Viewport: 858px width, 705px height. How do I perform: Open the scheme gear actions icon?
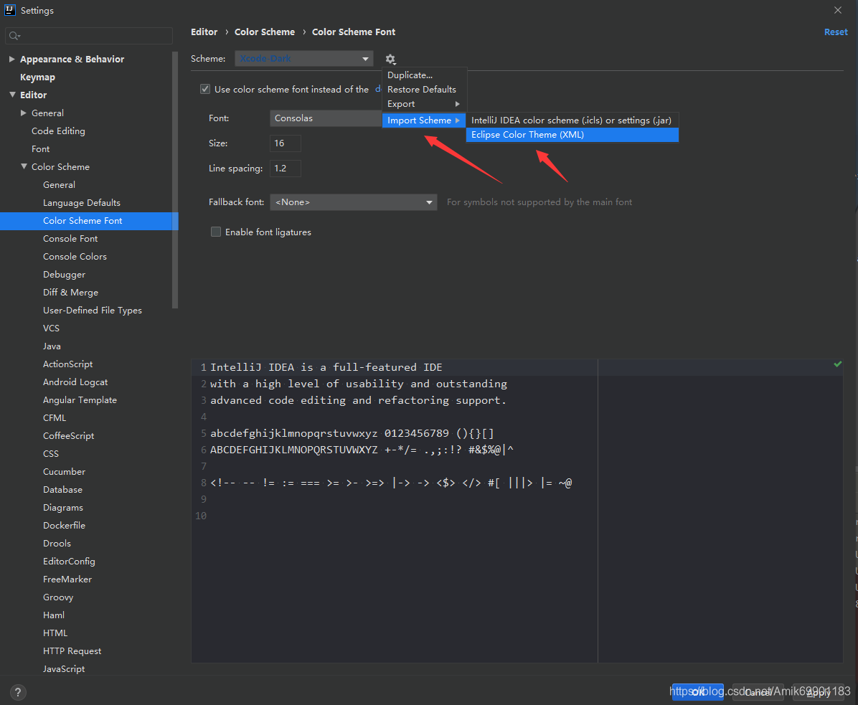click(390, 59)
